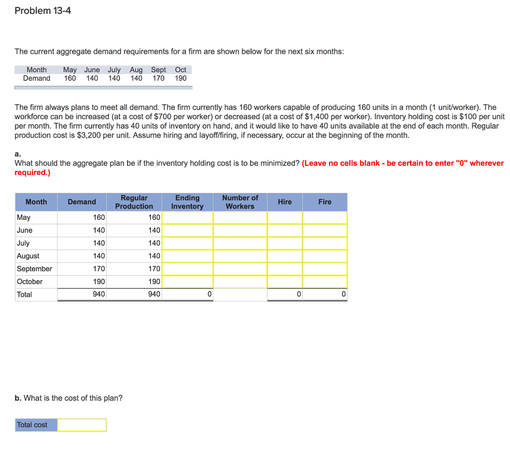Image resolution: width=510 pixels, height=476 pixels.
Task: Click the Ending Inventory cell for July
Action: 188,243
